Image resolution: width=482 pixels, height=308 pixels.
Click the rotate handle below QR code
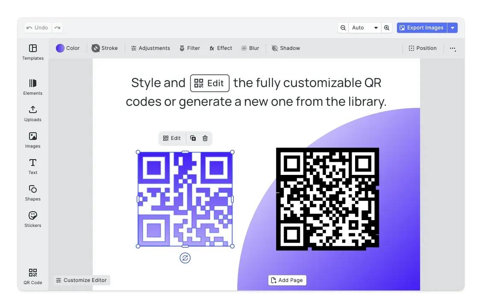pyautogui.click(x=185, y=258)
